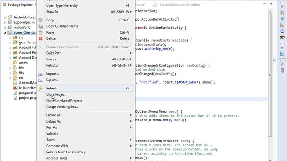Viewport: 287px width, 161px height.
Task: Open the Android Tools submenu
Action: click(x=86, y=158)
